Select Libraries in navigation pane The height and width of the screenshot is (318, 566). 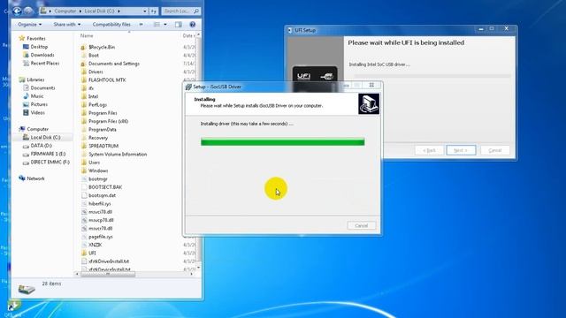[x=35, y=79]
